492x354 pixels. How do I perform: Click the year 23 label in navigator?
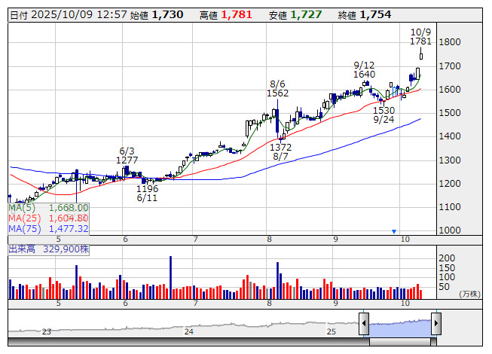pyautogui.click(x=47, y=331)
